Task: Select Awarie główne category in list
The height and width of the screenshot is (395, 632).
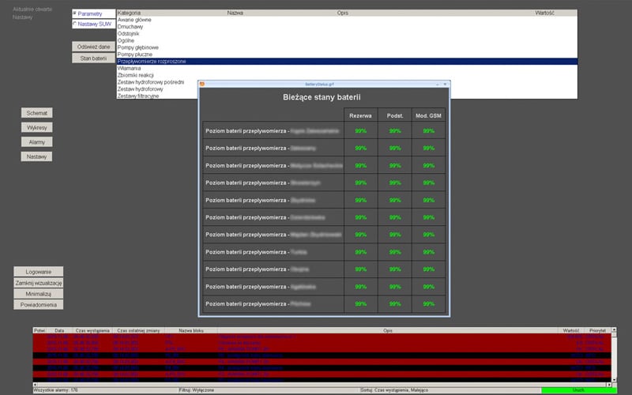Action: pos(134,20)
